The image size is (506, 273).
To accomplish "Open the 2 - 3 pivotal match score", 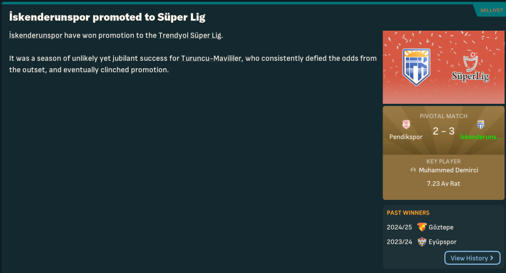I will pos(443,131).
